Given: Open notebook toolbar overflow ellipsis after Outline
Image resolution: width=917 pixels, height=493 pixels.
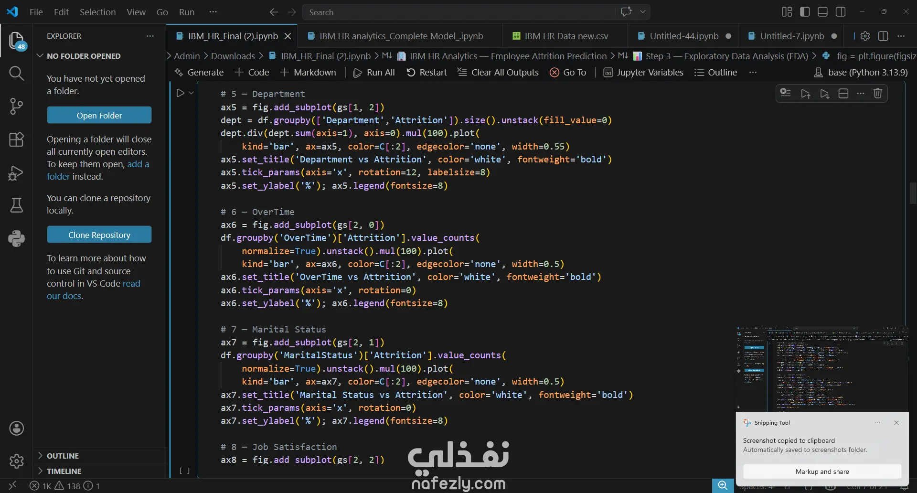Looking at the screenshot, I should coord(753,72).
